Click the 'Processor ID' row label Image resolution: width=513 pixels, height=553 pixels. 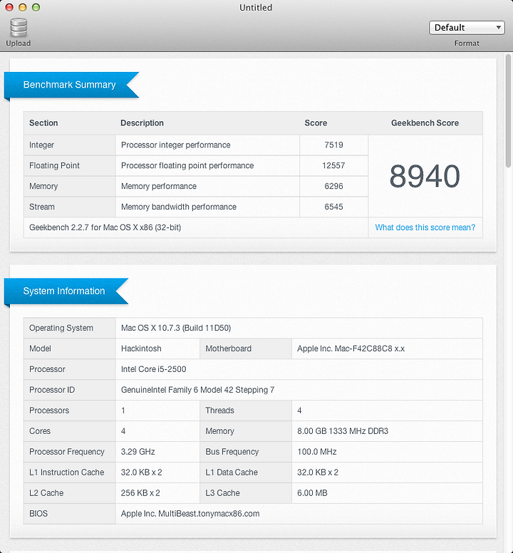pyautogui.click(x=52, y=390)
